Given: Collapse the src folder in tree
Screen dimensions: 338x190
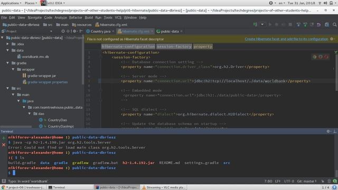Looking at the screenshot, I should [7, 88].
